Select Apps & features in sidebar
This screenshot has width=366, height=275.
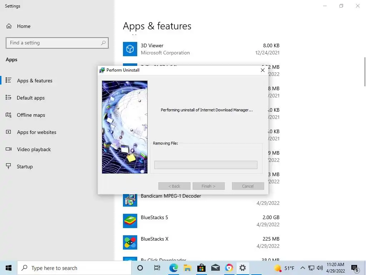35,81
